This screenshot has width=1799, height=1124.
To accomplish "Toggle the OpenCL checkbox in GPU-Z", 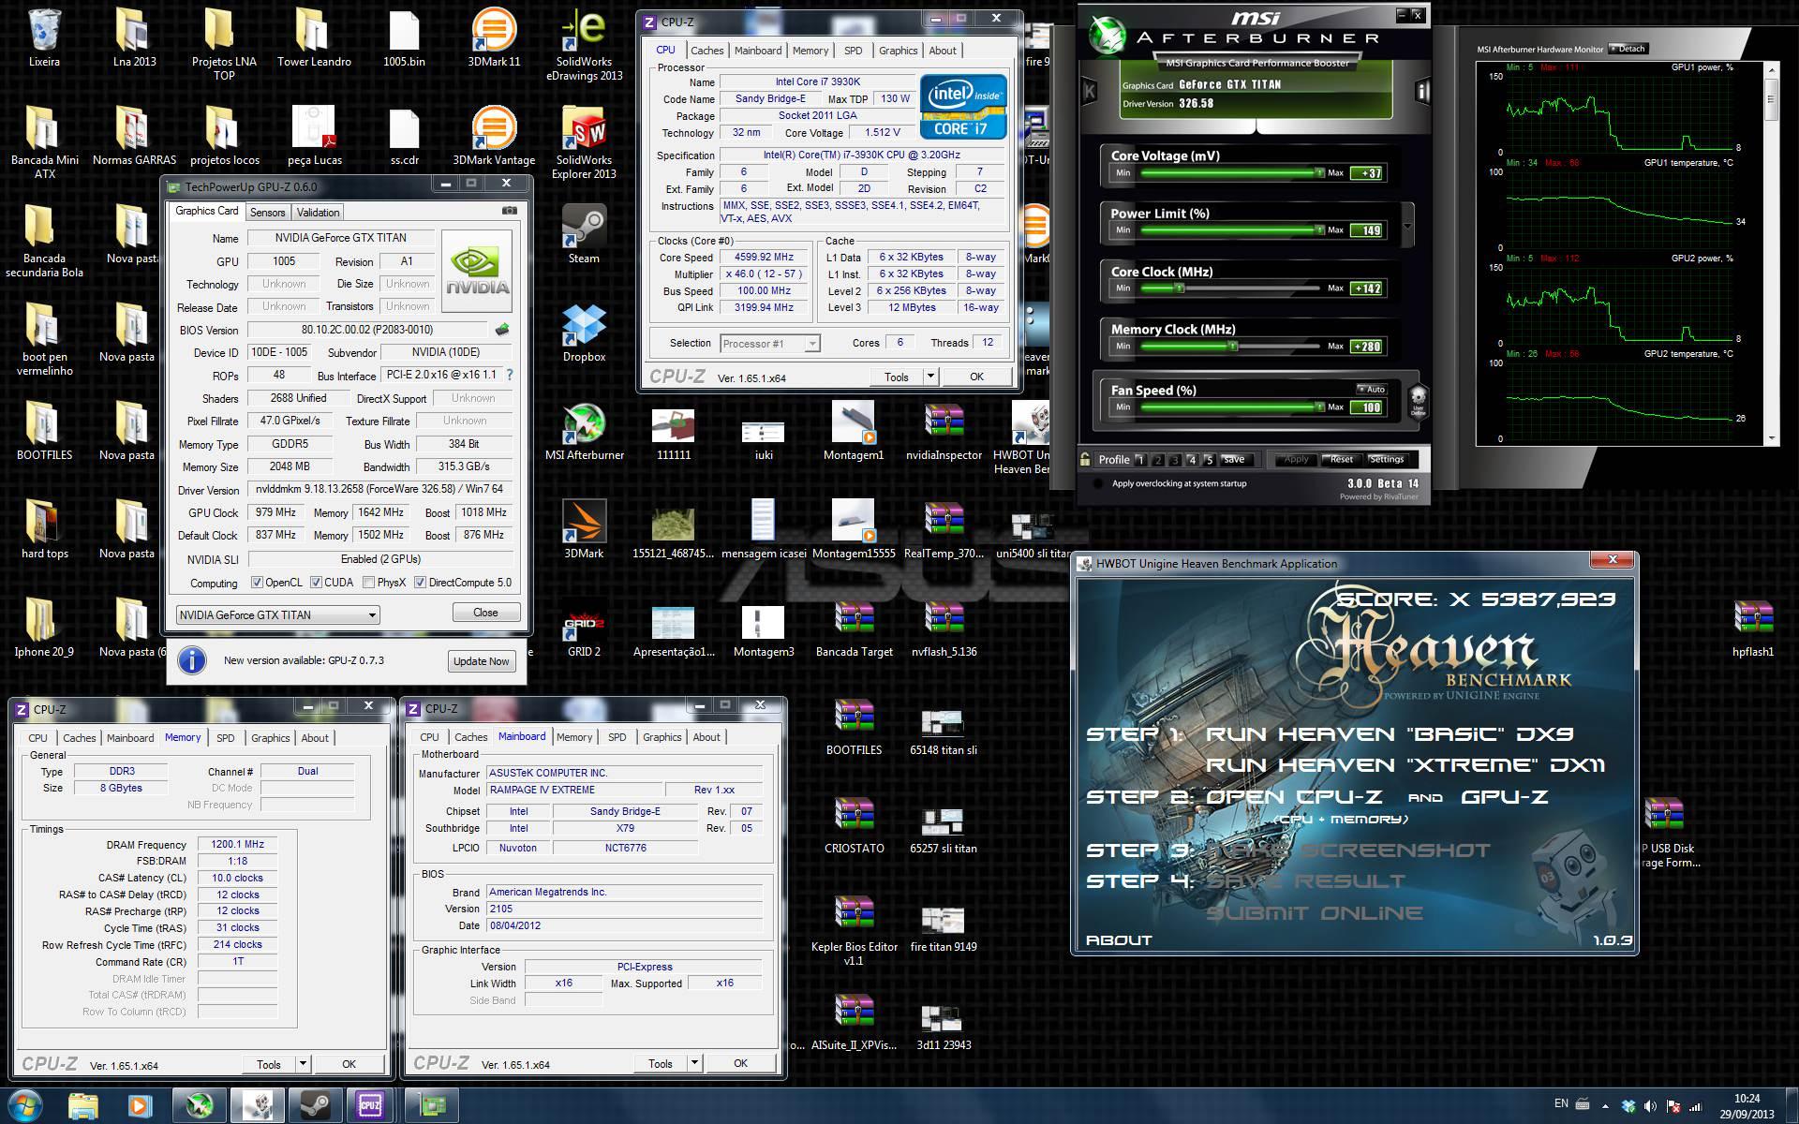I will coord(257,583).
